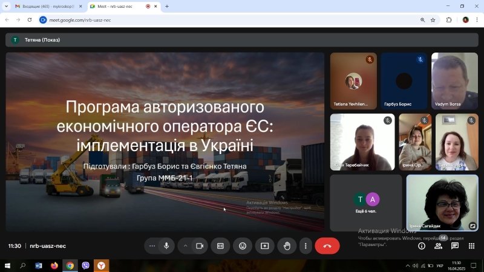Turn off the camera in Meet controls

tap(200, 246)
